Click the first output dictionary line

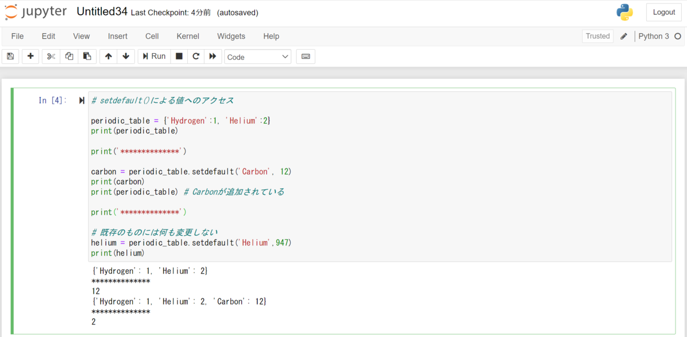click(x=149, y=271)
